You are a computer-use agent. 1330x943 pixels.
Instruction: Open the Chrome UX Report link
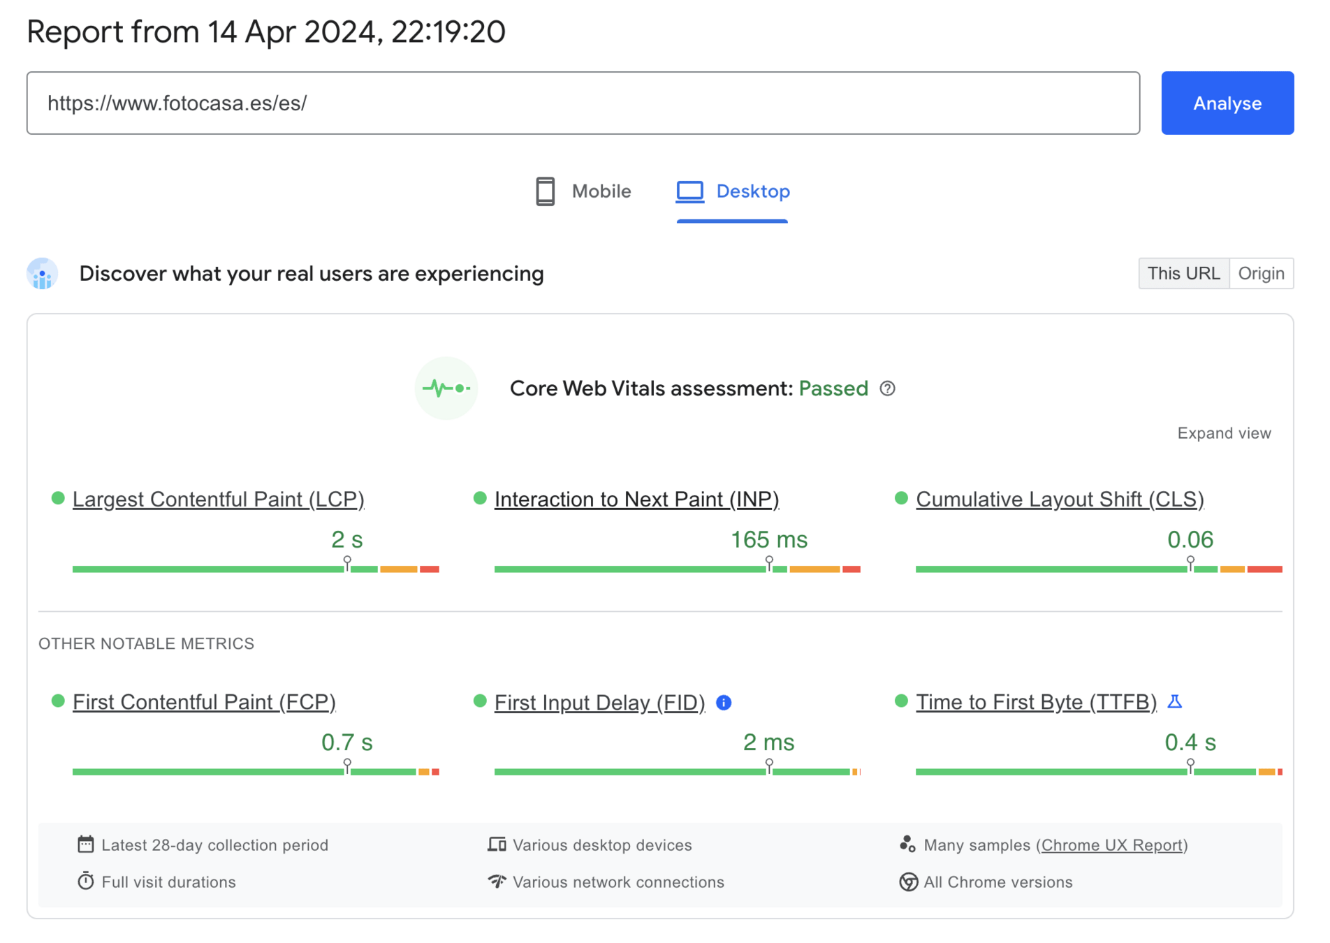coord(1111,845)
